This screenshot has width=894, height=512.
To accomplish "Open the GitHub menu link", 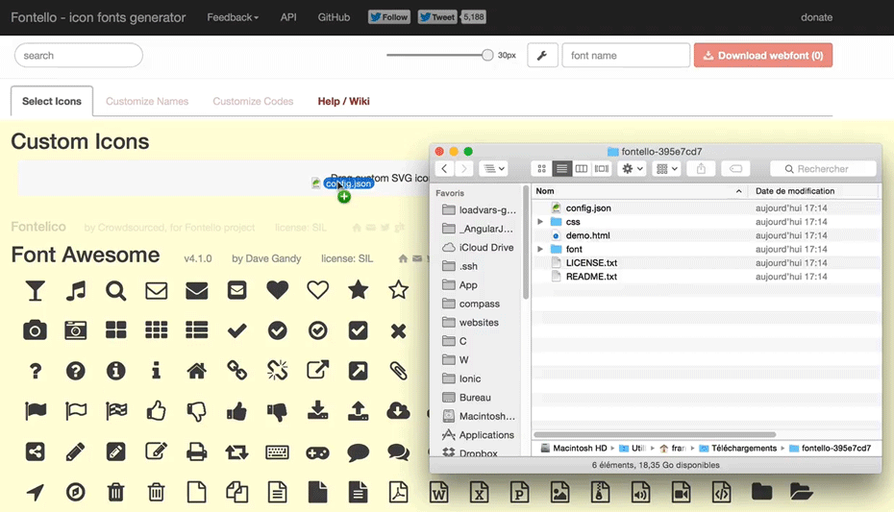I will coord(335,17).
